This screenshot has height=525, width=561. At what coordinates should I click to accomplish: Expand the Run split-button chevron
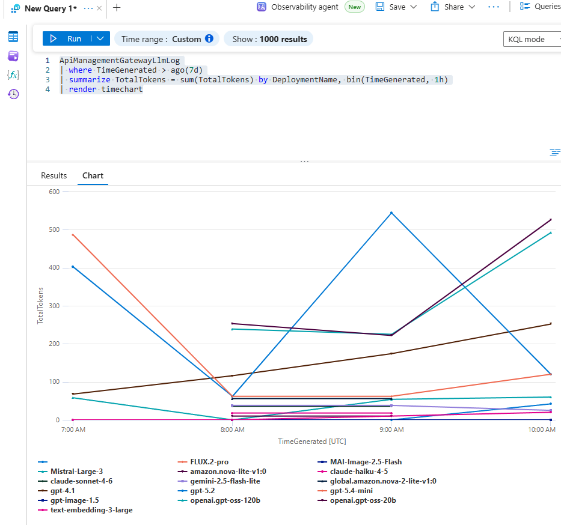(100, 38)
